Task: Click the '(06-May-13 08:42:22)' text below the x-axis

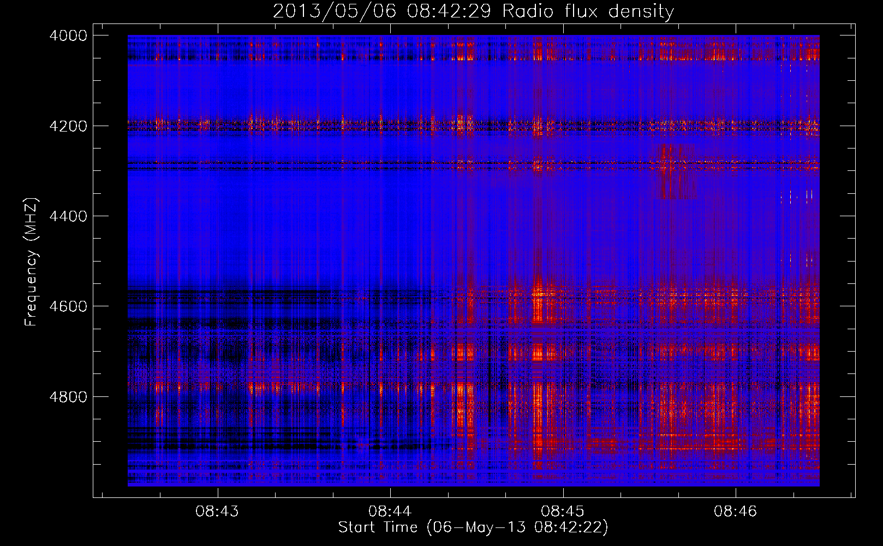Action: [x=517, y=527]
